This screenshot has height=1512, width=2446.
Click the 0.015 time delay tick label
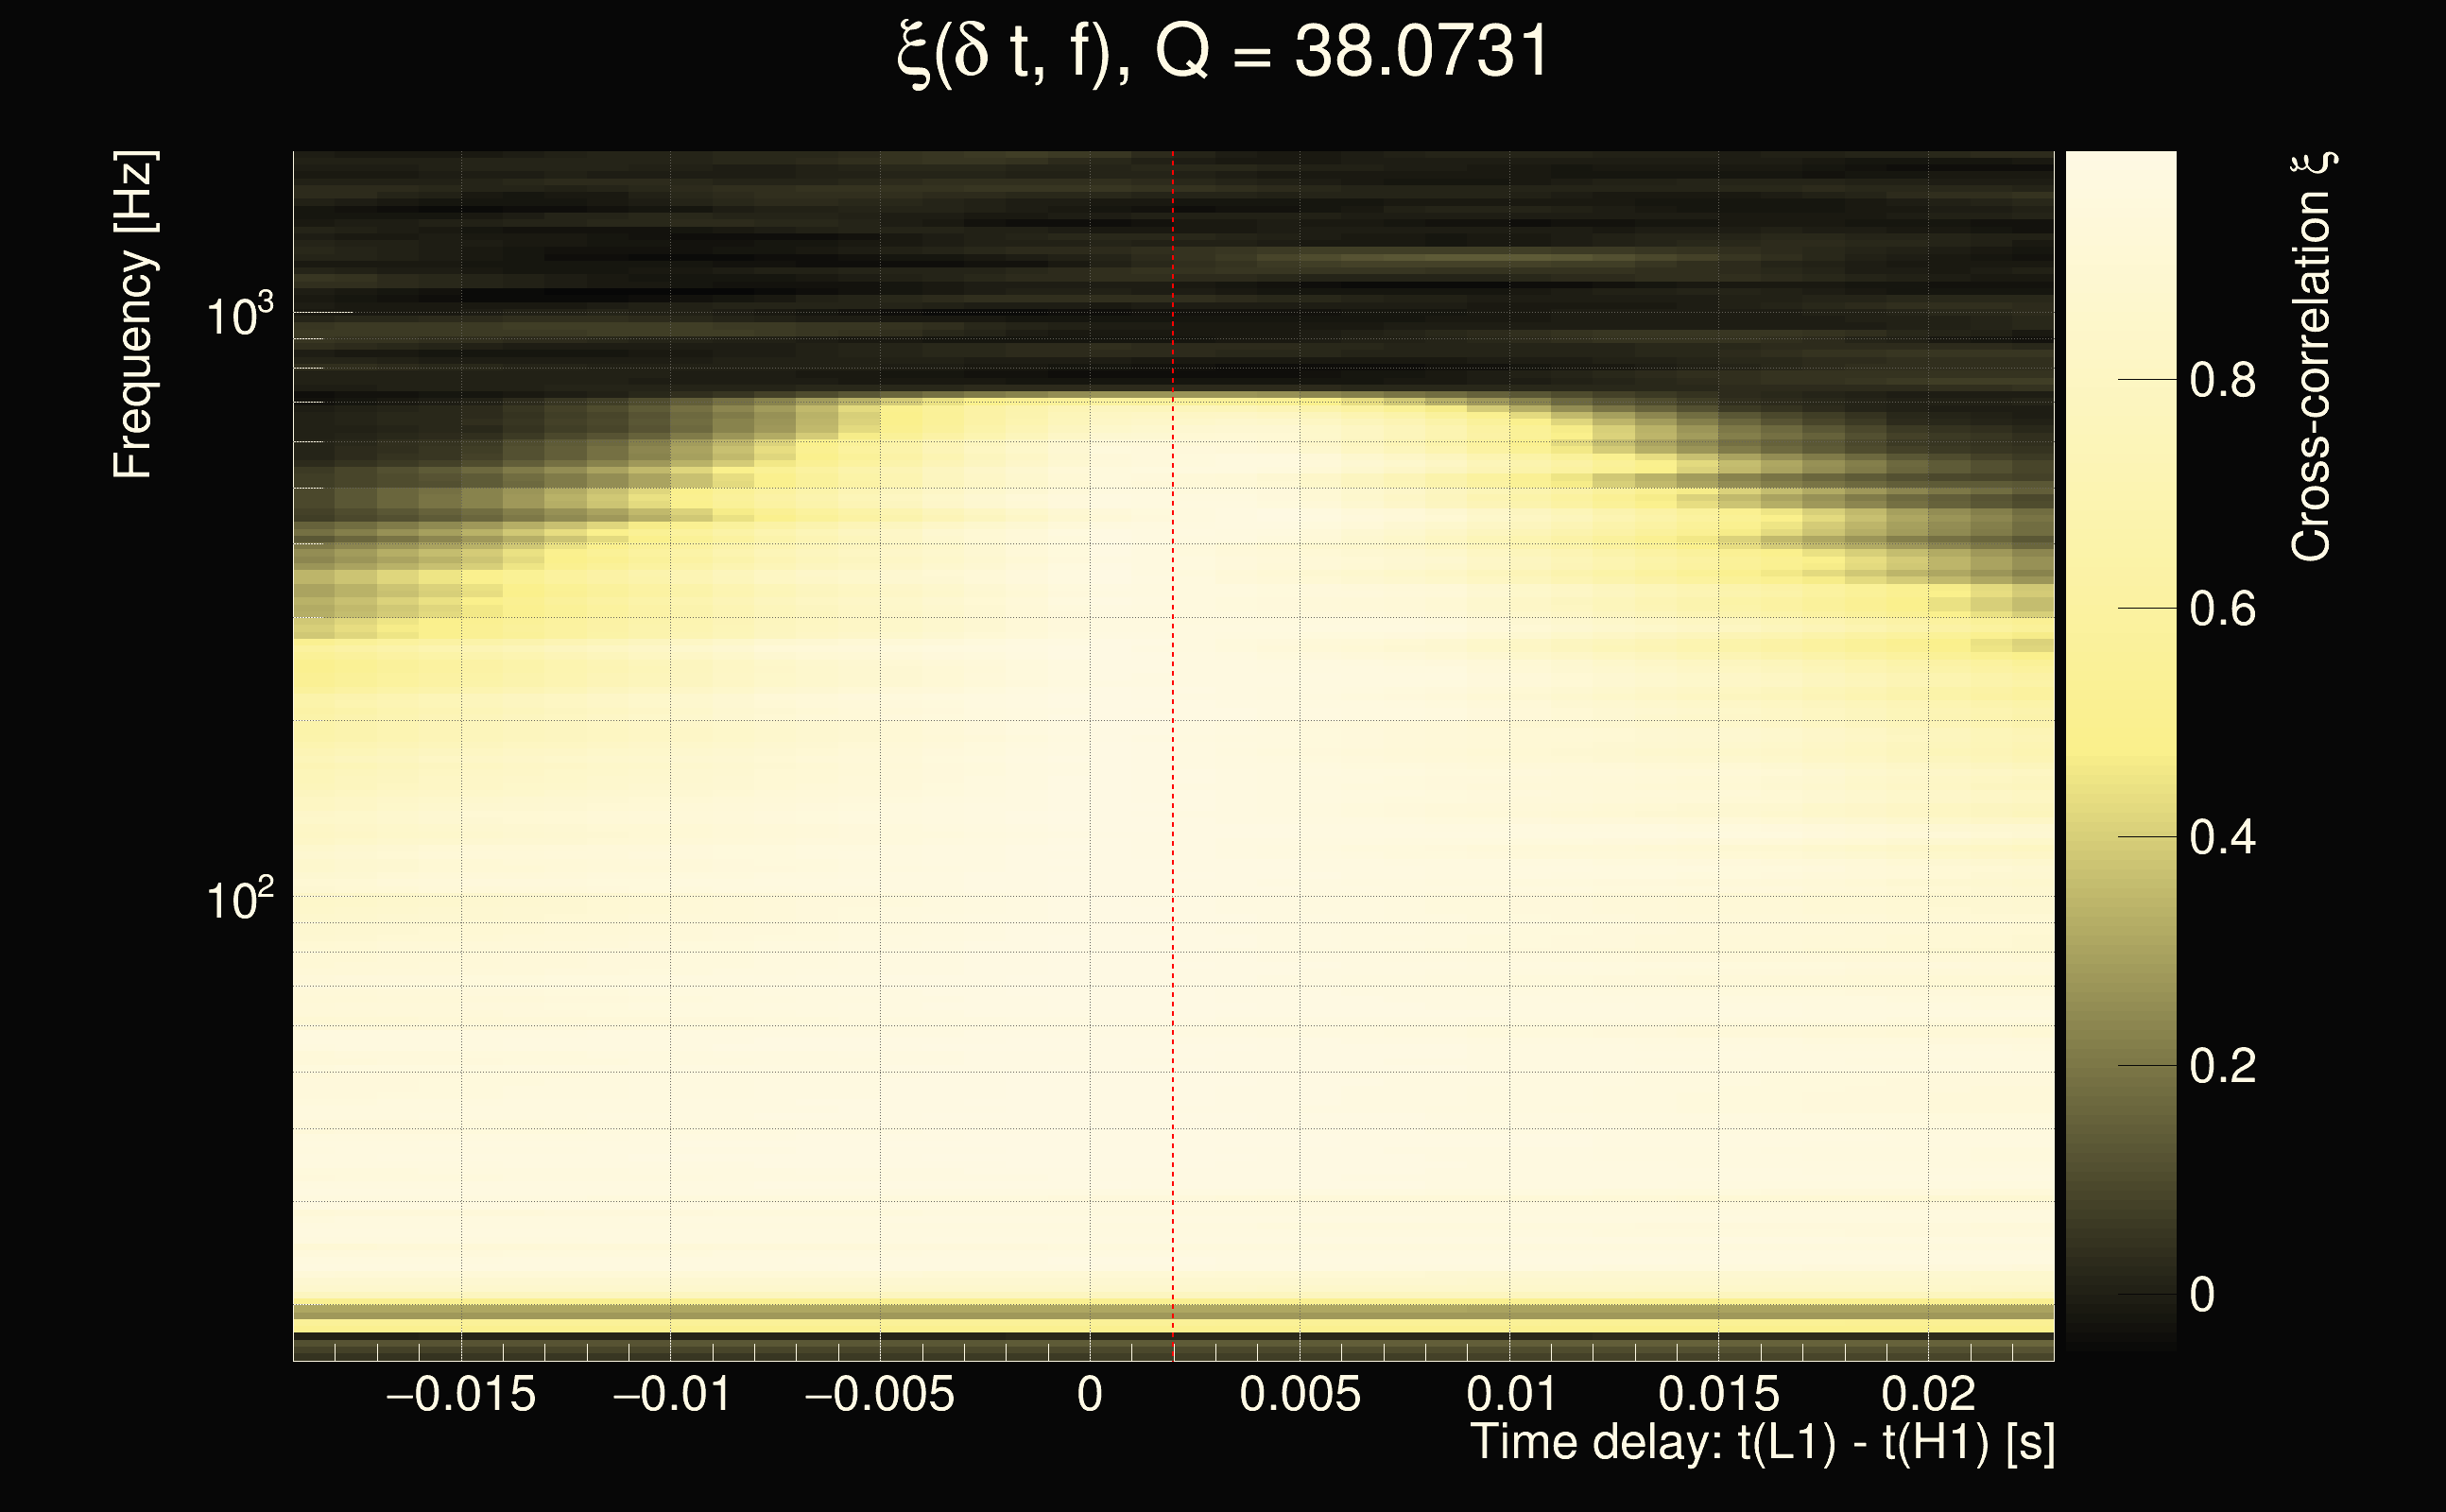(x=1718, y=1394)
